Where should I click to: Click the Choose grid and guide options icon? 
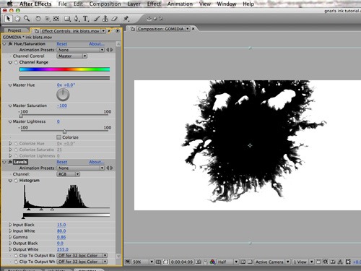coord(158,262)
